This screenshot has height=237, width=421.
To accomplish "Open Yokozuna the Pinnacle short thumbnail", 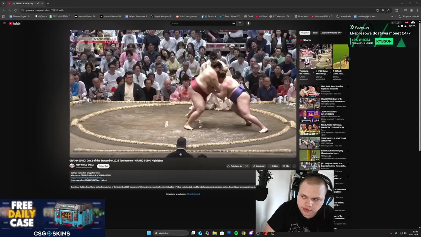I will click(308, 57).
